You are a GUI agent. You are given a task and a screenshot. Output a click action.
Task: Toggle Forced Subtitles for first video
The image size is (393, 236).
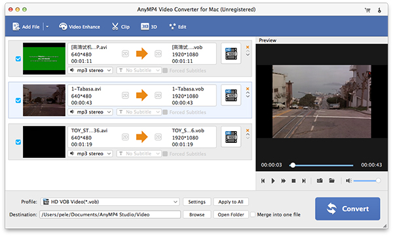tap(165, 71)
